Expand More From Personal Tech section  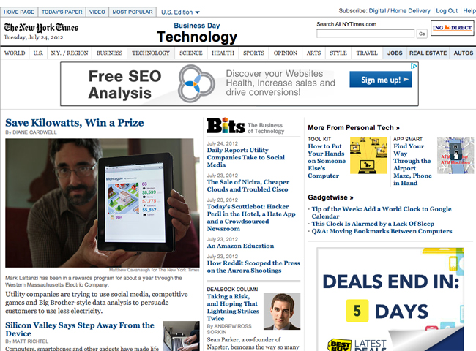click(354, 128)
